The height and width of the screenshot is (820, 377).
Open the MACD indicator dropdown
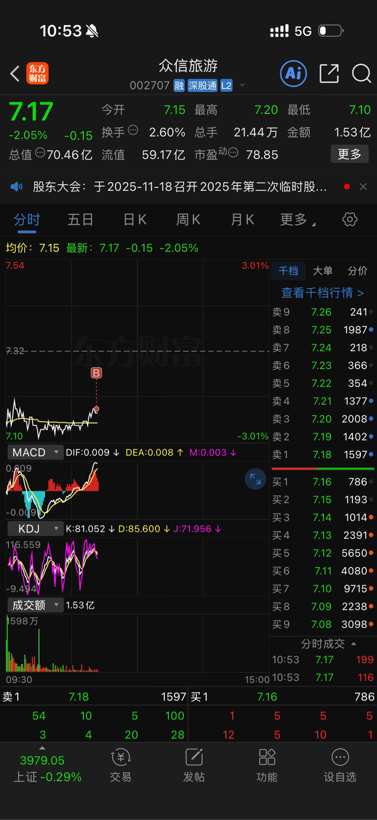coord(35,452)
